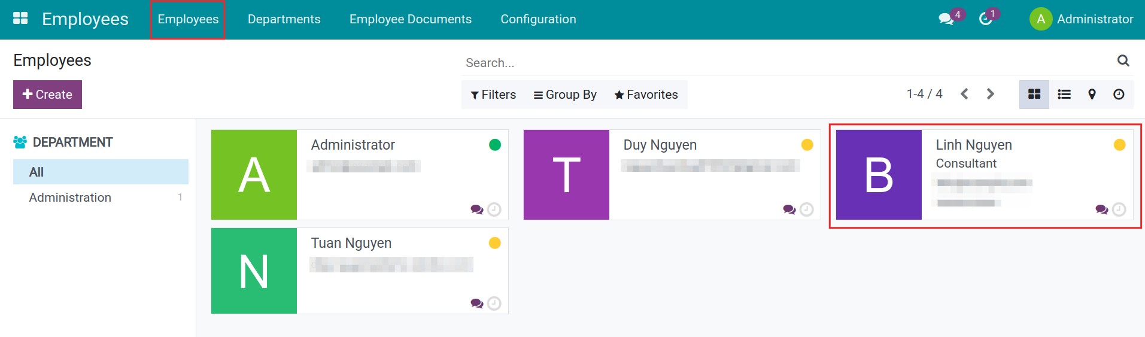Open the Favorites dropdown
Viewport: 1145px width, 337px height.
click(x=646, y=95)
